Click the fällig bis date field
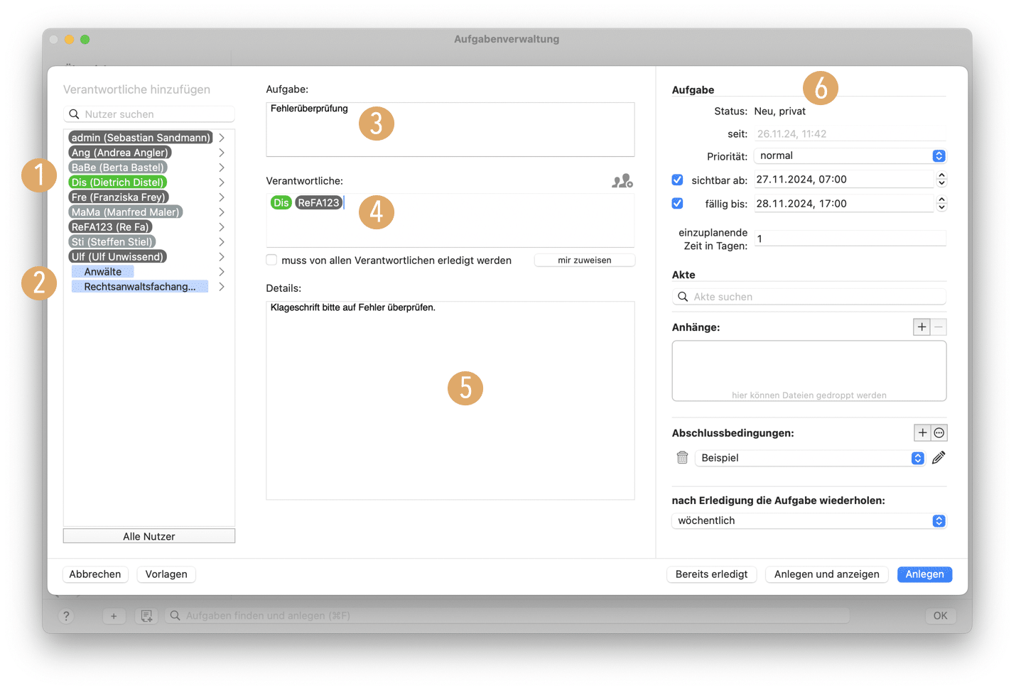This screenshot has height=690, width=1016. pos(843,204)
